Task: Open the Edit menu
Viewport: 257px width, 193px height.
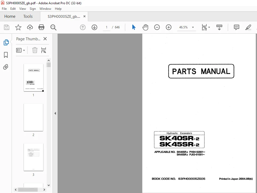Action: 13,9
